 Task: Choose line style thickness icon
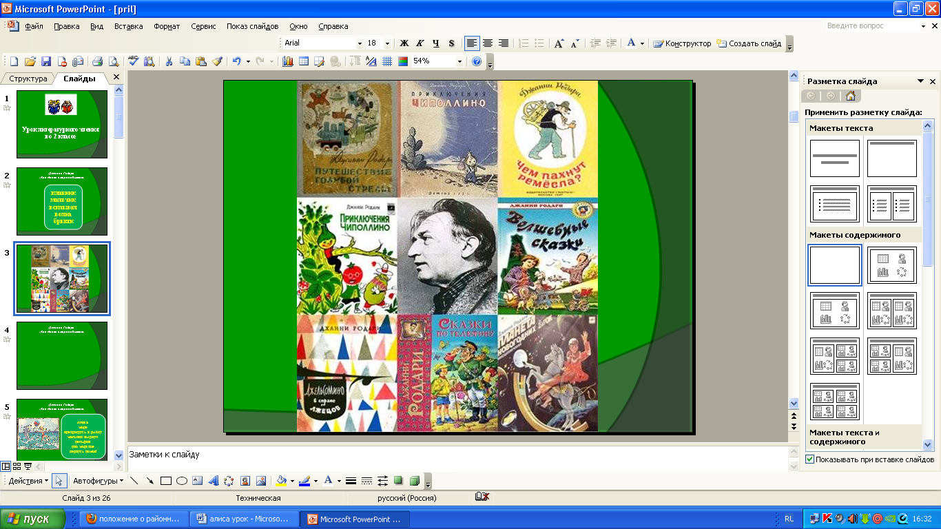pyautogui.click(x=351, y=481)
